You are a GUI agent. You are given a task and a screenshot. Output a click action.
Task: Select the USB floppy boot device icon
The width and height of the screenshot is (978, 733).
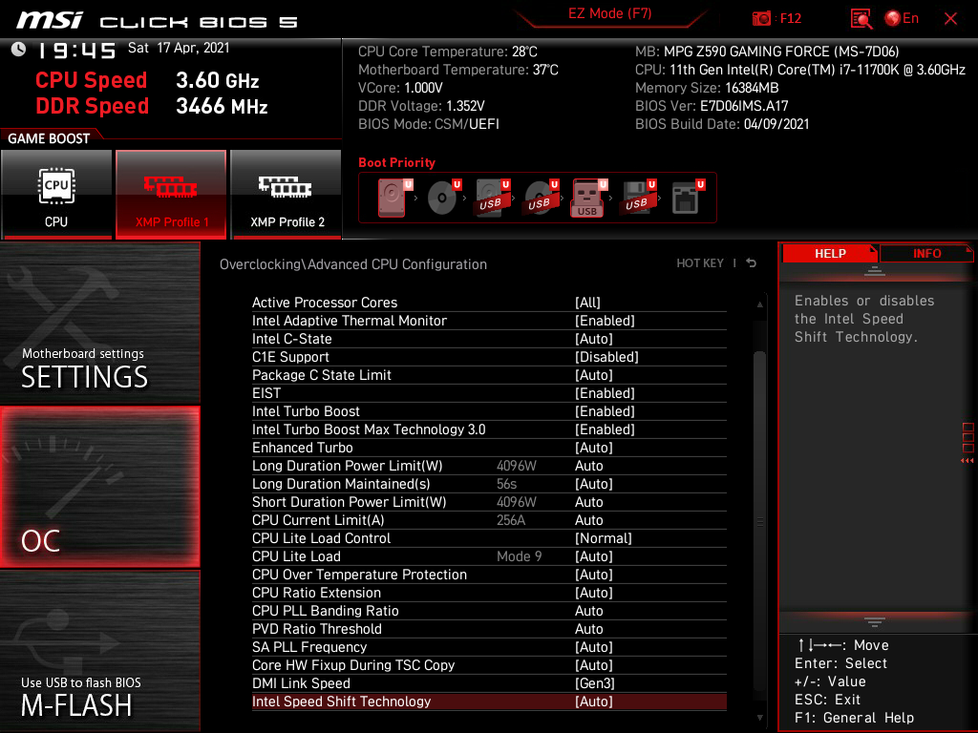click(x=638, y=198)
